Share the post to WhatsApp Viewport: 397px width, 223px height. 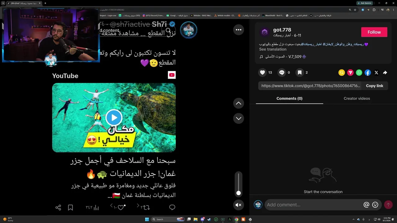point(359,72)
